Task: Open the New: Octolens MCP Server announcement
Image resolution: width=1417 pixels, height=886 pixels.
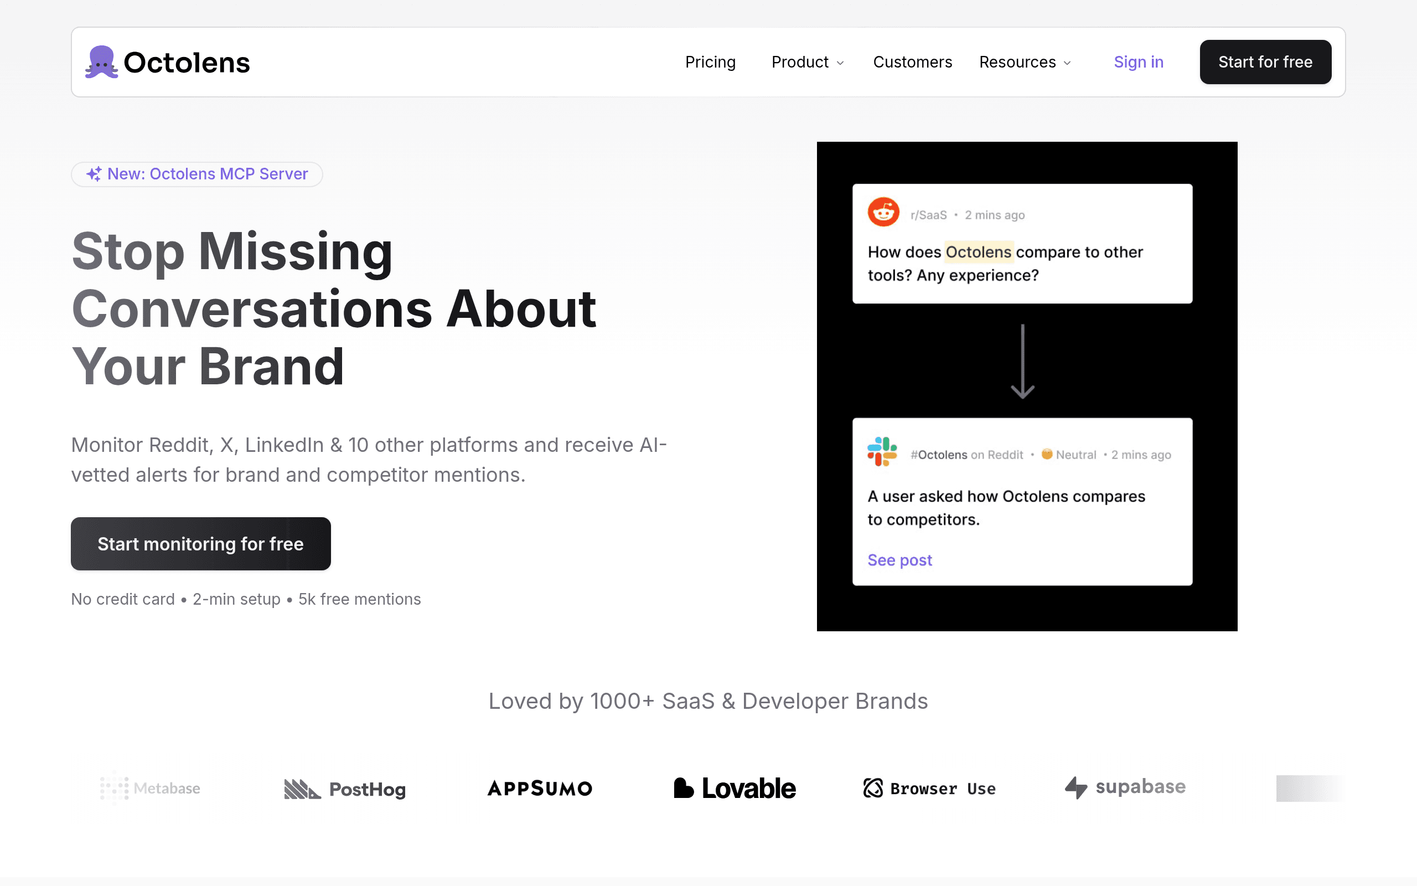Action: (x=196, y=174)
